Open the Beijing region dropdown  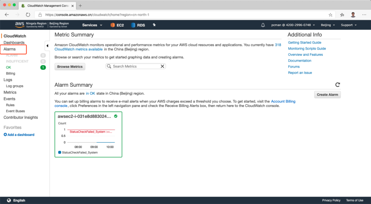coord(328,25)
